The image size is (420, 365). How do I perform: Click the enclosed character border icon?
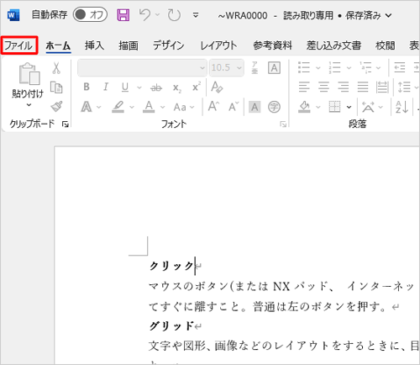[274, 67]
